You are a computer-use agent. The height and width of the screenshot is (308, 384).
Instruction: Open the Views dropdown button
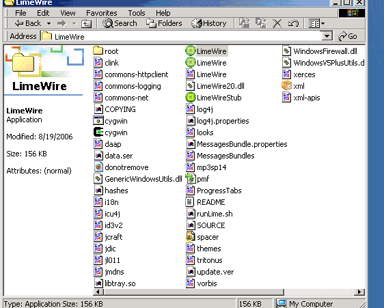[x=316, y=23]
